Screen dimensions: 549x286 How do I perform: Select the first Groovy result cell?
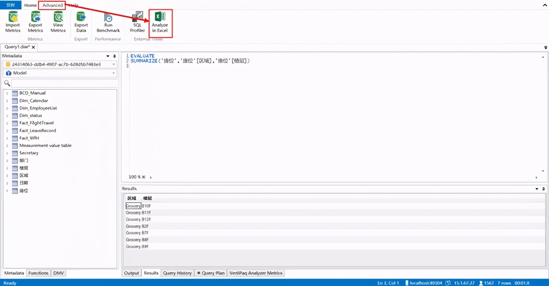[x=133, y=206]
